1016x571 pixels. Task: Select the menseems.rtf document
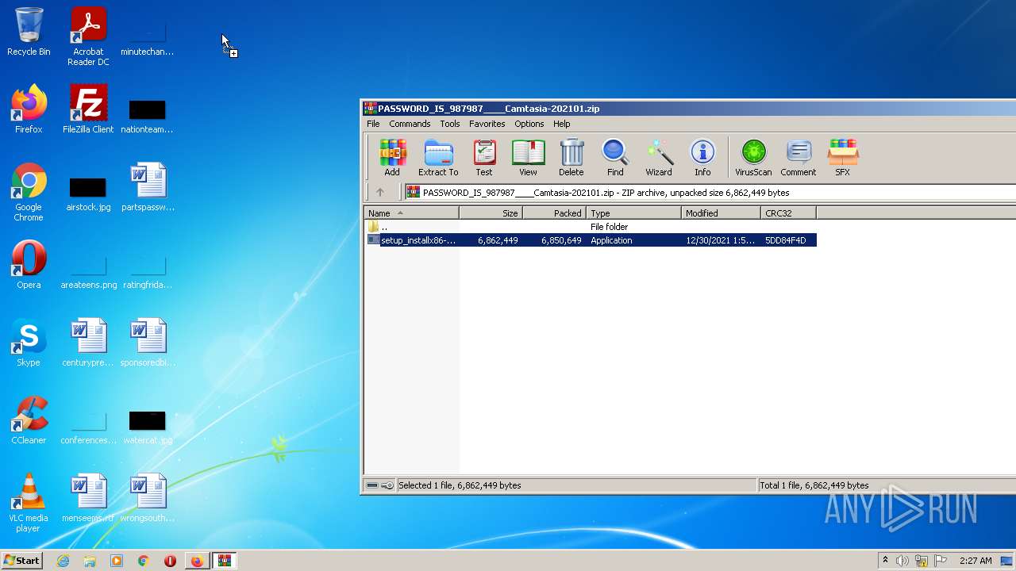pos(88,498)
